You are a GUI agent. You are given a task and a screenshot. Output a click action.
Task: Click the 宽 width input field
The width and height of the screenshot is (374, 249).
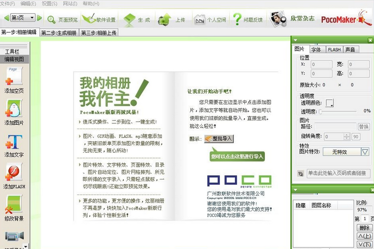[x=359, y=64]
